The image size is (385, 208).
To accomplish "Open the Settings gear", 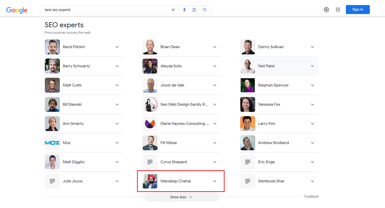I will click(326, 10).
